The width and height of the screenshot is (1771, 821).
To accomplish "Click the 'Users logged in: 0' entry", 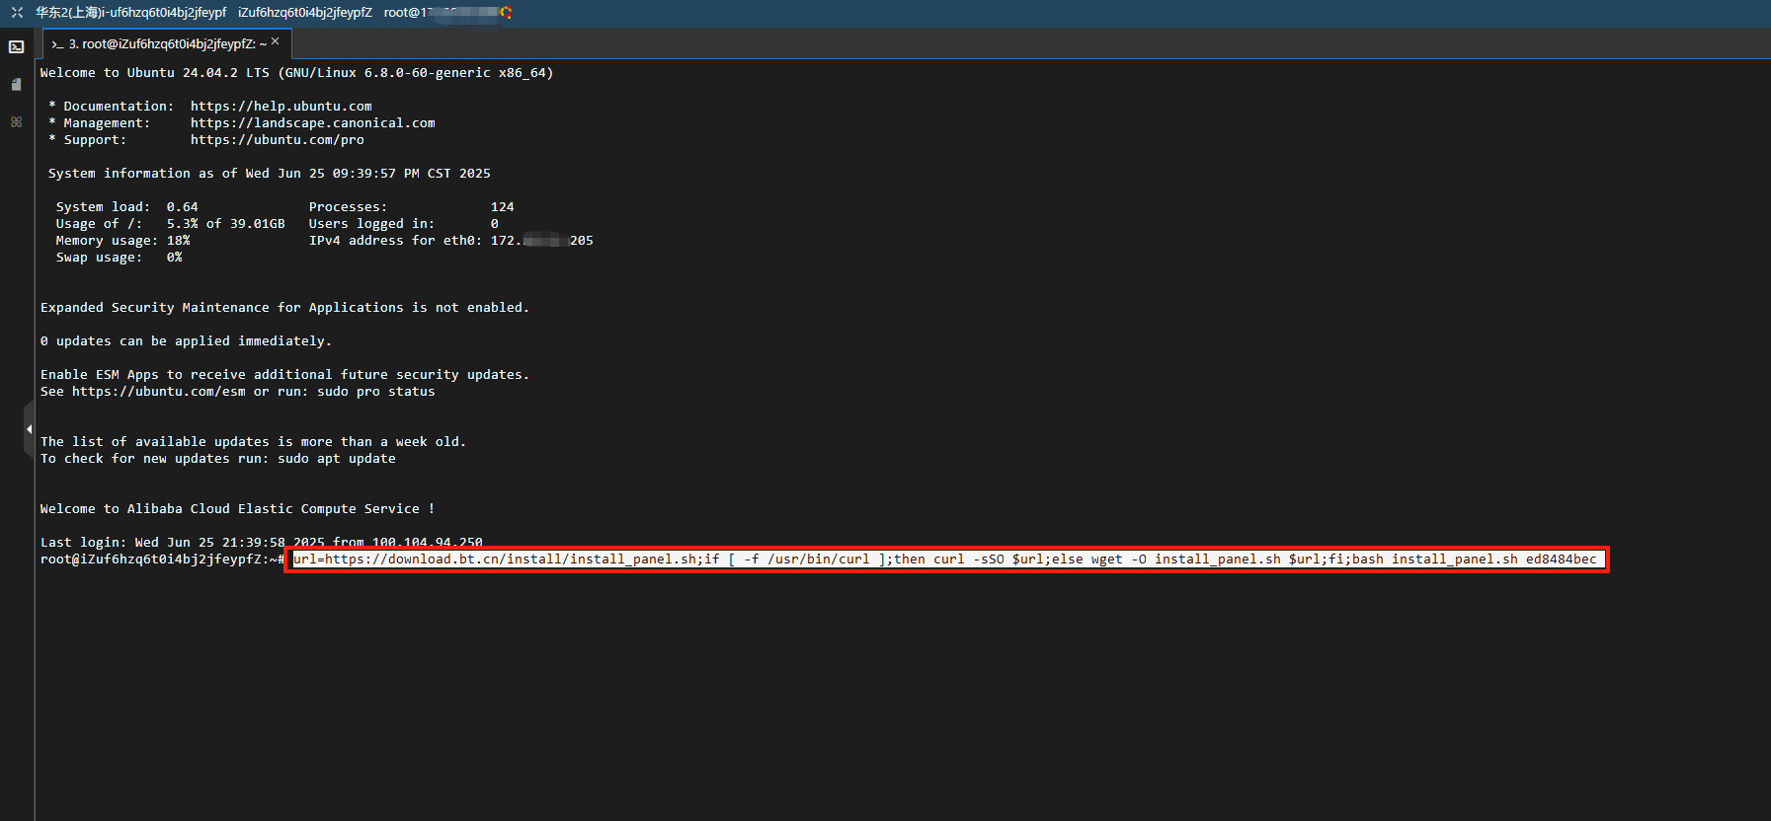I will click(404, 223).
